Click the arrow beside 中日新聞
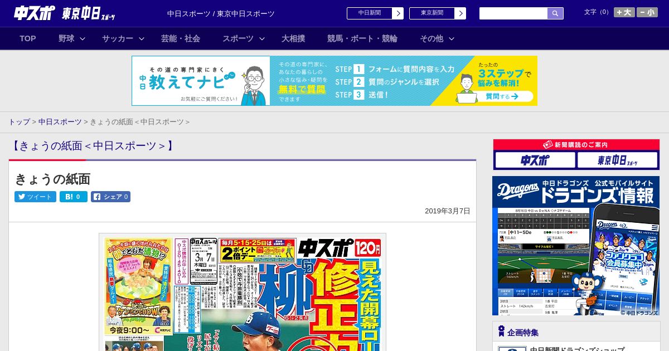This screenshot has height=351, width=669. coord(398,13)
